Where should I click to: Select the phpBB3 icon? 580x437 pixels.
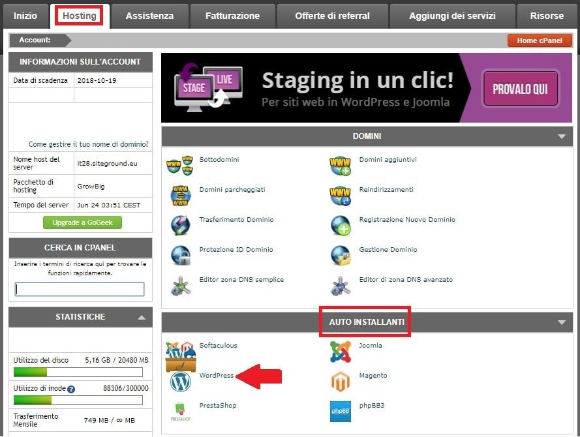340,412
